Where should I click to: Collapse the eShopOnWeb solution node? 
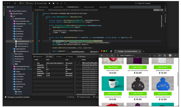tap(8, 11)
